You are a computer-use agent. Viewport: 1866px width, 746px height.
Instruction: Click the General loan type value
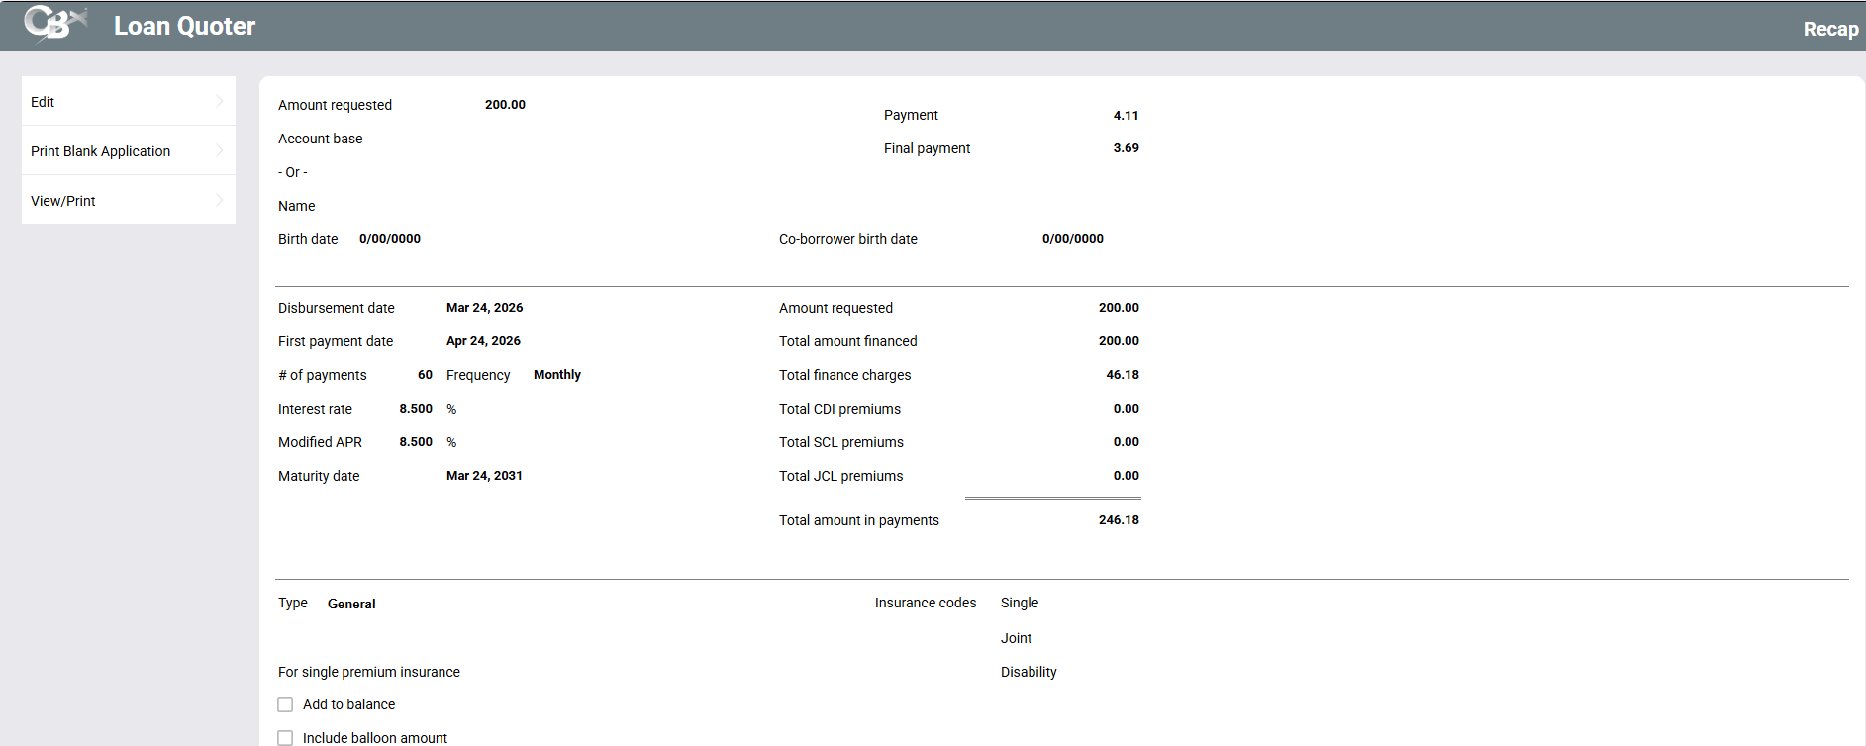[x=351, y=604]
